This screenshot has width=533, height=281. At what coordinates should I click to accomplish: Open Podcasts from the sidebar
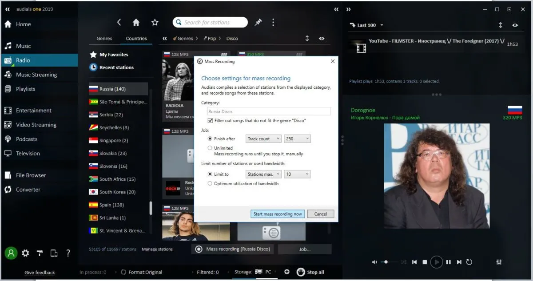pyautogui.click(x=27, y=139)
